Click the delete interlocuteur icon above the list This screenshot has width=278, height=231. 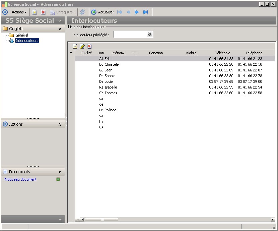coord(89,46)
